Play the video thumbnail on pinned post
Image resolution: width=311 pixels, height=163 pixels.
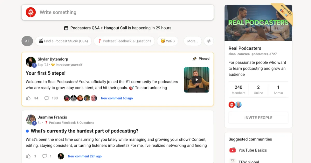[196, 80]
